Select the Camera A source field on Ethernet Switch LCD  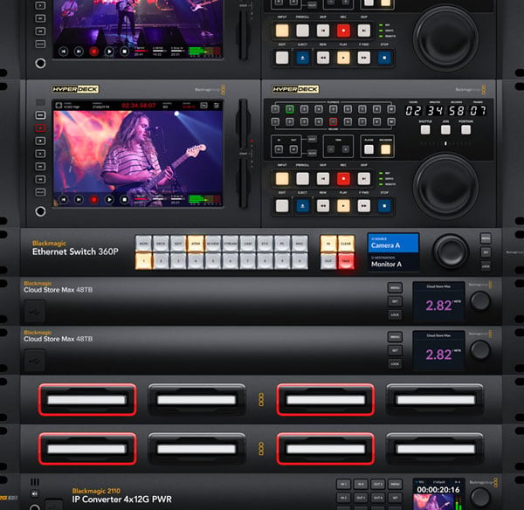393,243
